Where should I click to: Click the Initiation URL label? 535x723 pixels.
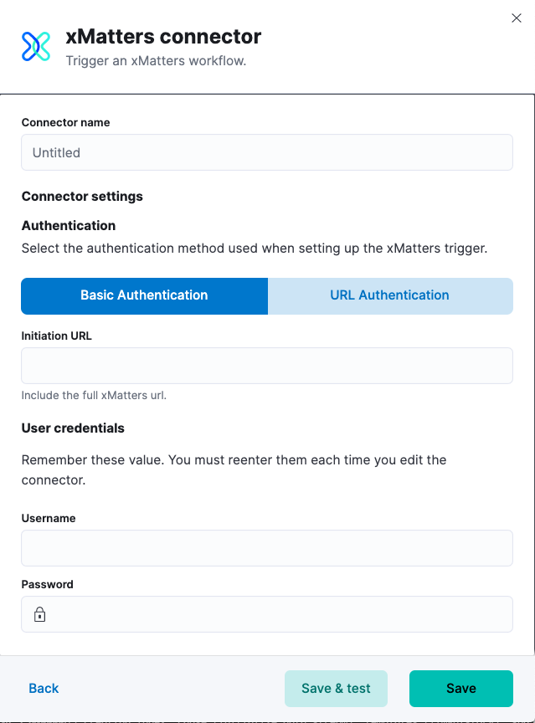click(56, 336)
